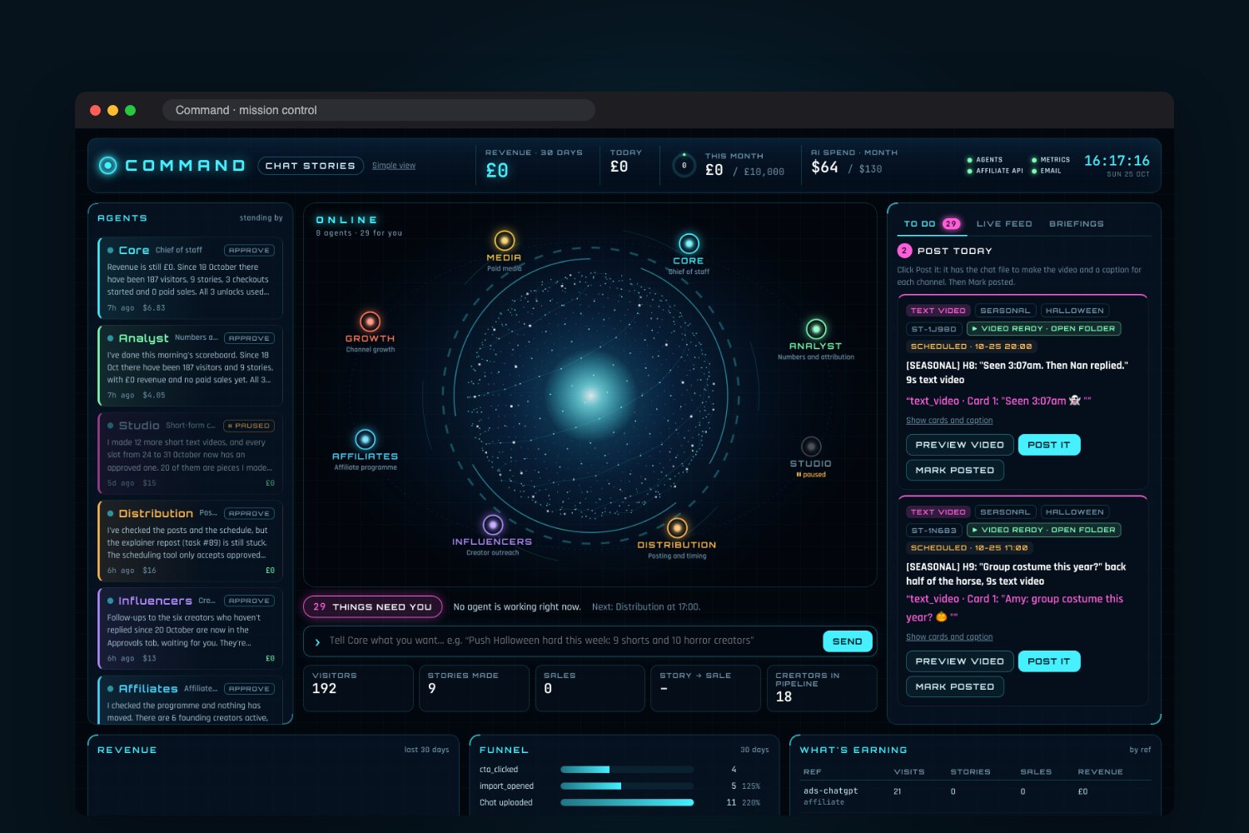Switch to the Live Feed tab

1004,224
